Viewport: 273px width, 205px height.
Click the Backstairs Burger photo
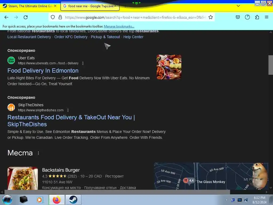pyautogui.click(x=23, y=178)
